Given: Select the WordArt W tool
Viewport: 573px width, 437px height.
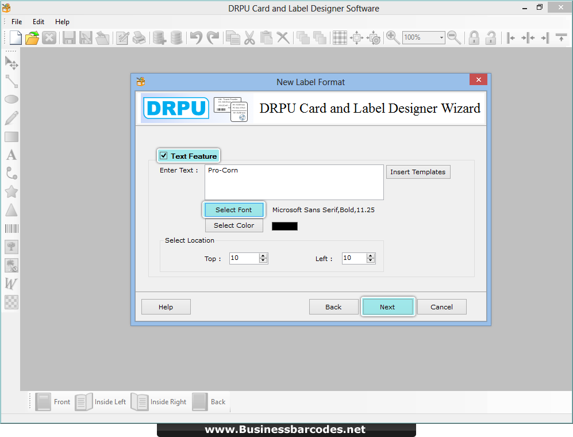Looking at the screenshot, I should (11, 284).
